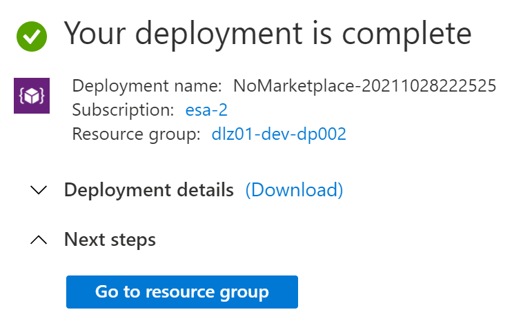Viewport: 532px width, 323px height.
Task: Select the Deployment details heading text
Action: pyautogui.click(x=148, y=189)
